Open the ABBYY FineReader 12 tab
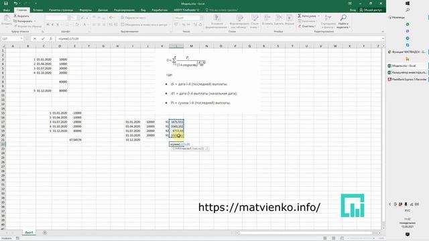This screenshot has height=241, width=429. [186, 10]
